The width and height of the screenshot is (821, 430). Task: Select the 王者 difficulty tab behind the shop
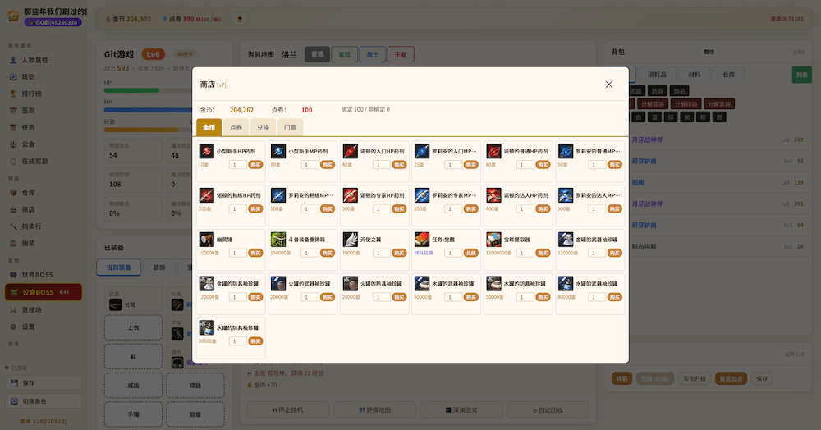(401, 54)
